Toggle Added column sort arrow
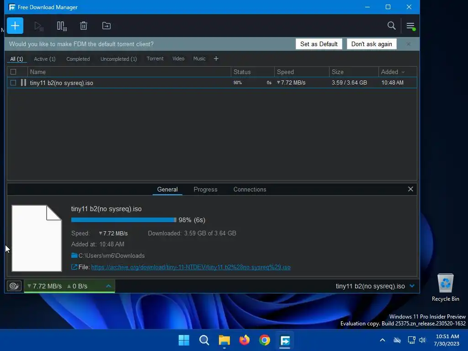 (403, 72)
